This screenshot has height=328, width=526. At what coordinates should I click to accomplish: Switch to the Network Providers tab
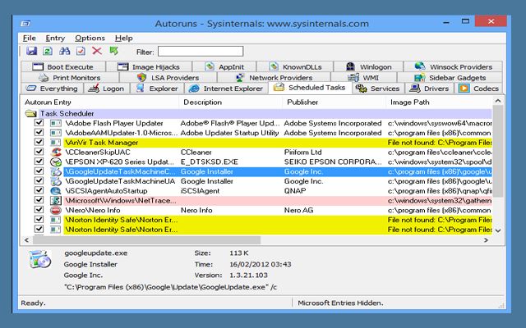pos(274,78)
